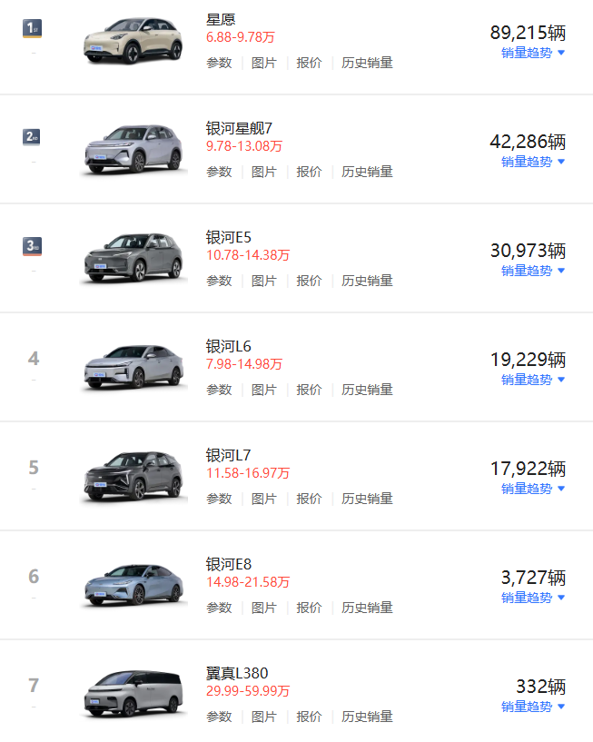The height and width of the screenshot is (742, 593).
Task: Click the 3rd place rank badge
Action: coord(32,246)
